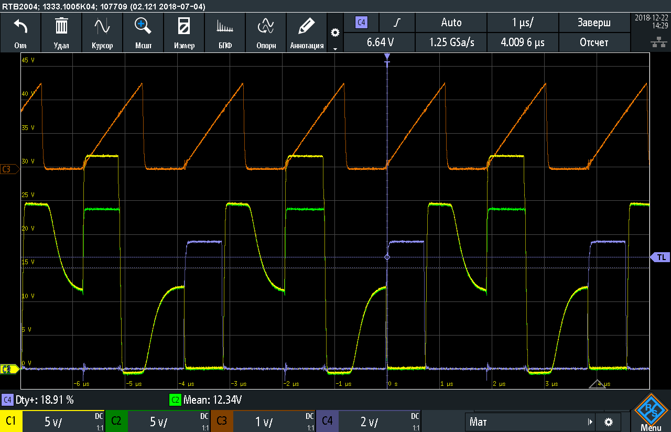Tap the 1.25 GSa/s sample rate
This screenshot has width=671, height=432.
click(x=451, y=42)
